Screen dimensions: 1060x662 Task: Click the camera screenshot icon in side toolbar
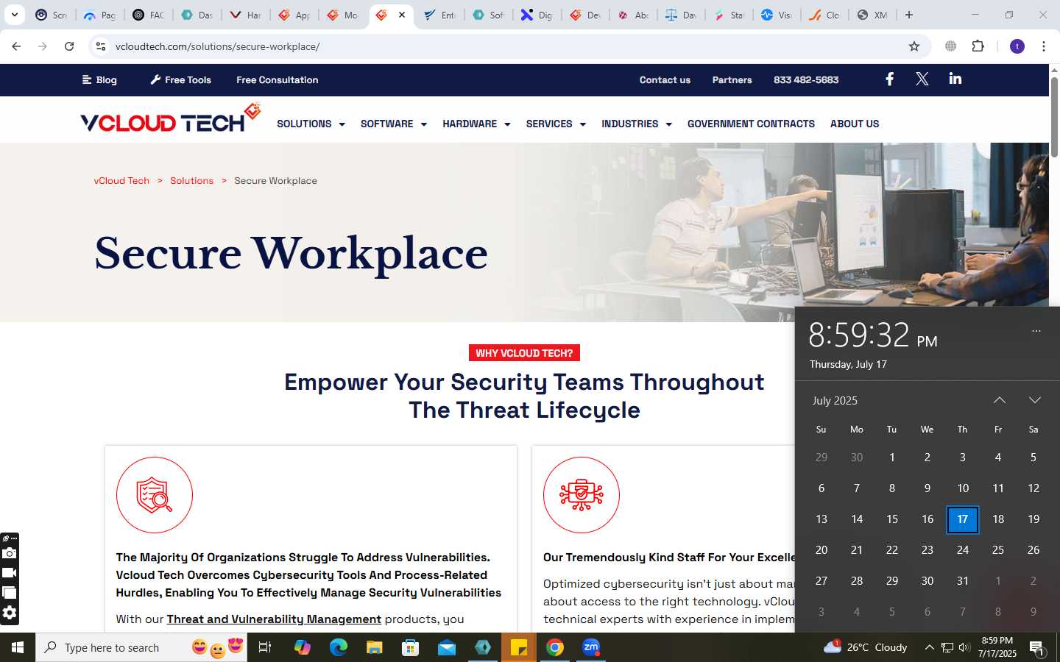tap(10, 553)
